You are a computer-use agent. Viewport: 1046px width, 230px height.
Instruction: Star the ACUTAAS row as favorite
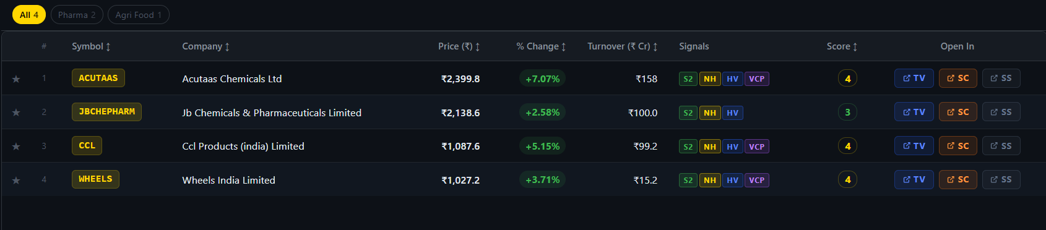pyautogui.click(x=16, y=79)
